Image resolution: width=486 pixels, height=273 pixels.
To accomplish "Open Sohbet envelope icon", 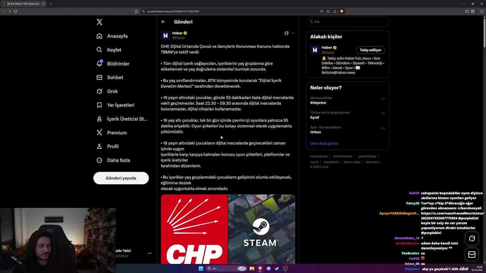I will tap(99, 77).
